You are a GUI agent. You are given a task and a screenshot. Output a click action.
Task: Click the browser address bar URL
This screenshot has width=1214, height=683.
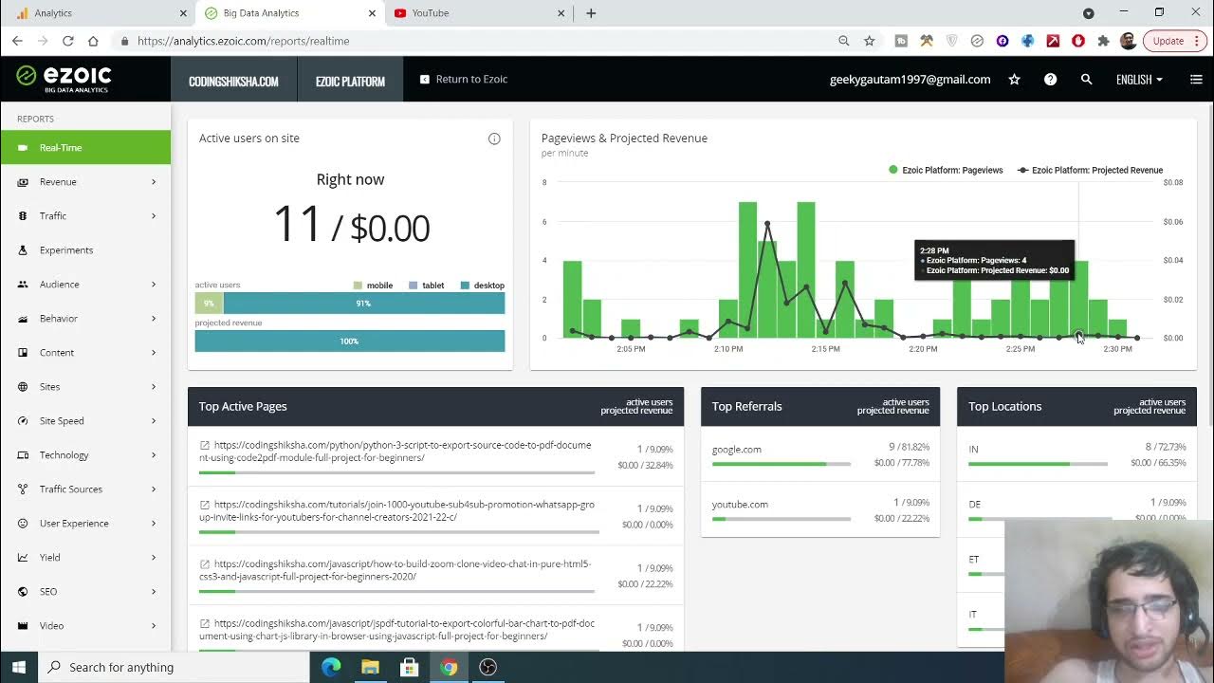(x=474, y=41)
